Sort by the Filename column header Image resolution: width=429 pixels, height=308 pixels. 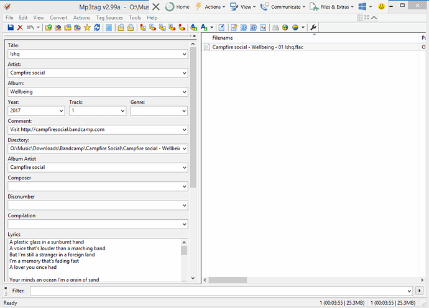click(315, 38)
